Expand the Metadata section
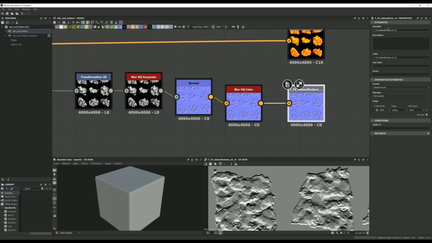The height and width of the screenshot is (243, 432). click(x=372, y=134)
